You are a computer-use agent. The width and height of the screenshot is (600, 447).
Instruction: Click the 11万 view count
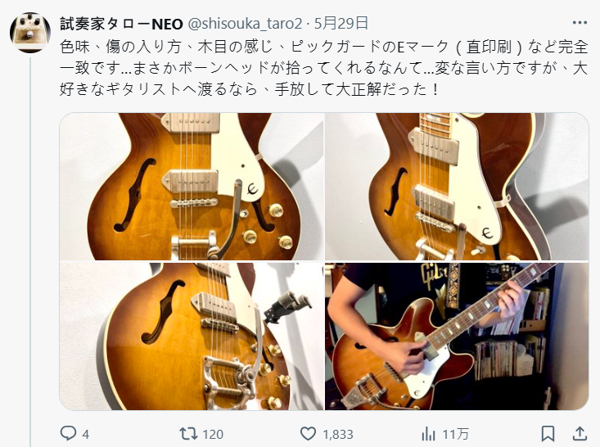[455, 435]
